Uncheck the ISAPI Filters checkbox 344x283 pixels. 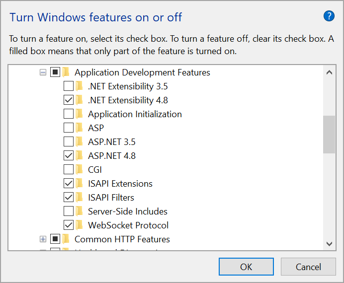(69, 198)
